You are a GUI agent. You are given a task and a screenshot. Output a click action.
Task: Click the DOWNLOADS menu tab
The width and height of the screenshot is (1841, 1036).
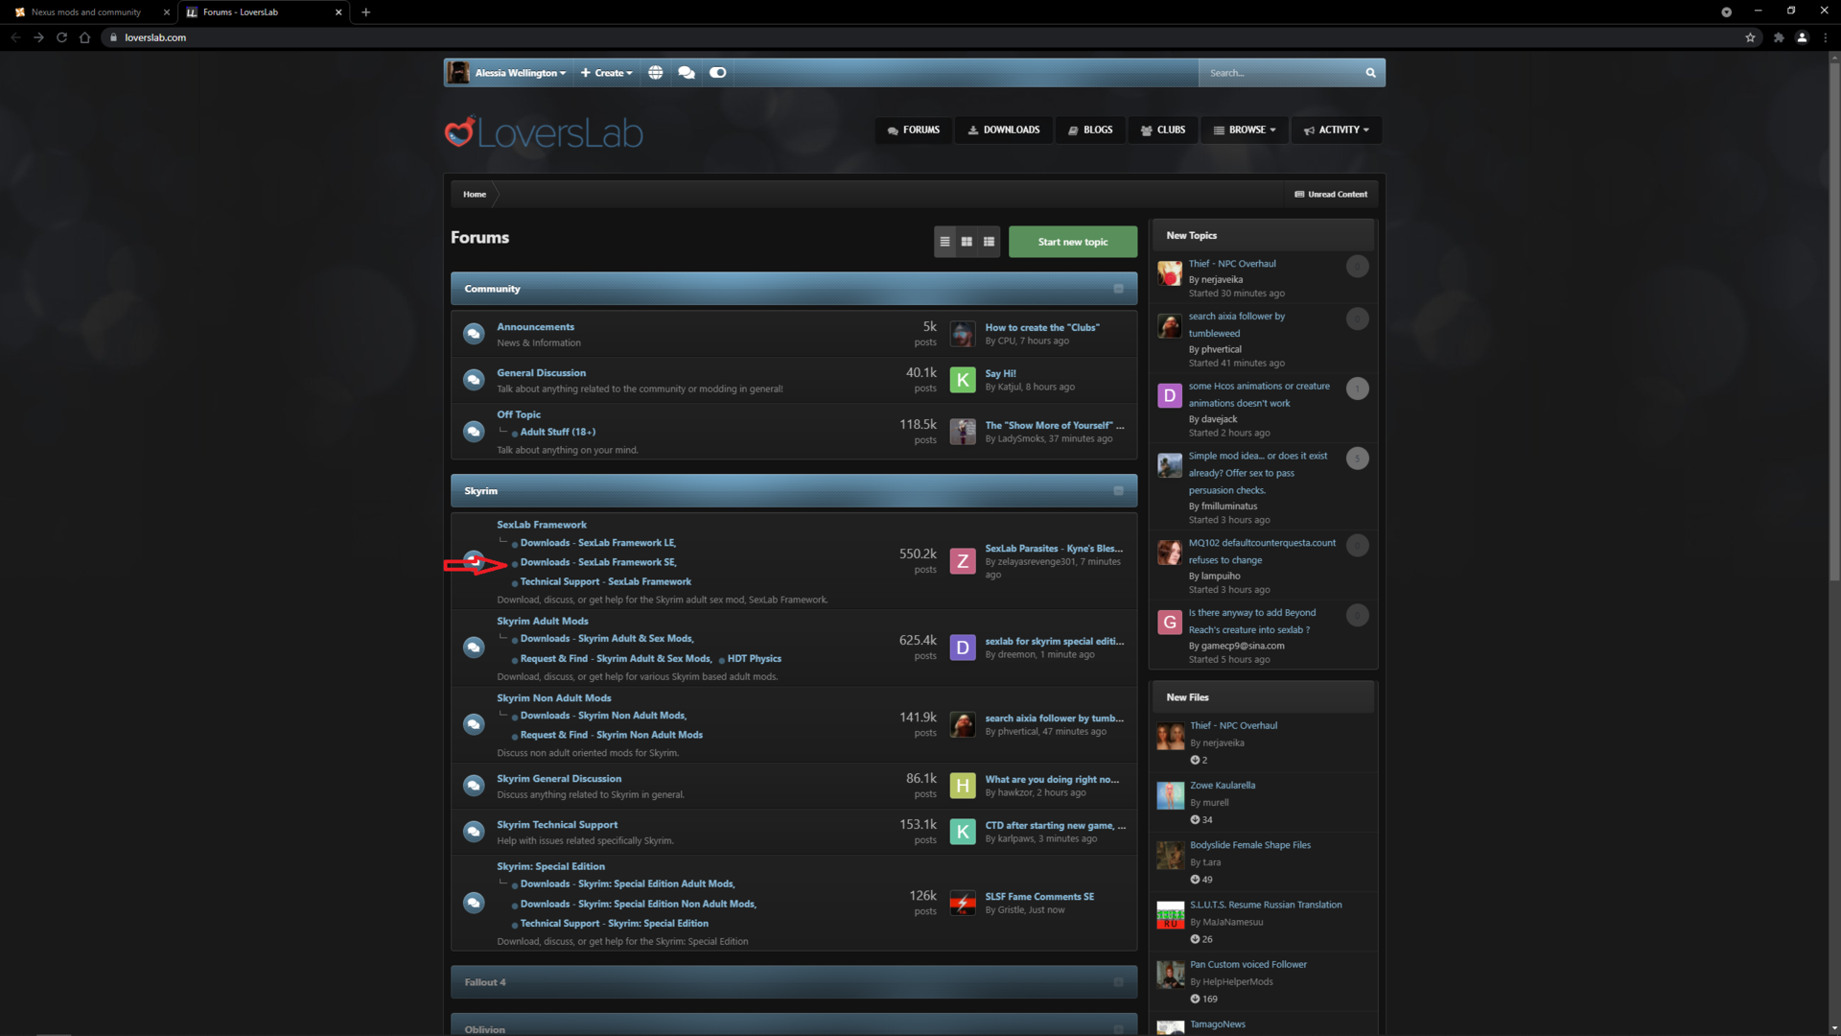[1003, 129]
